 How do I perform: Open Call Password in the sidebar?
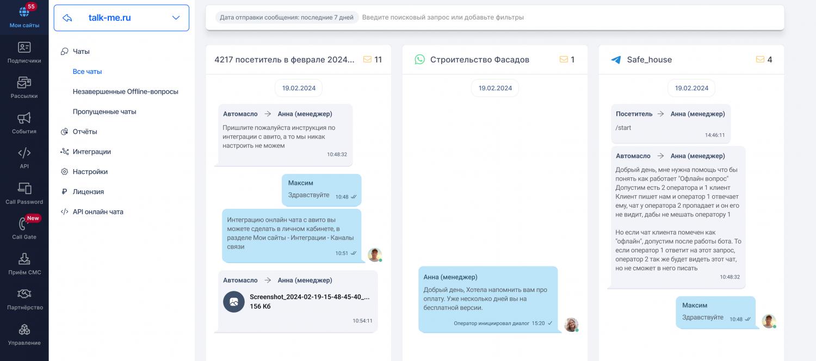pos(24,194)
